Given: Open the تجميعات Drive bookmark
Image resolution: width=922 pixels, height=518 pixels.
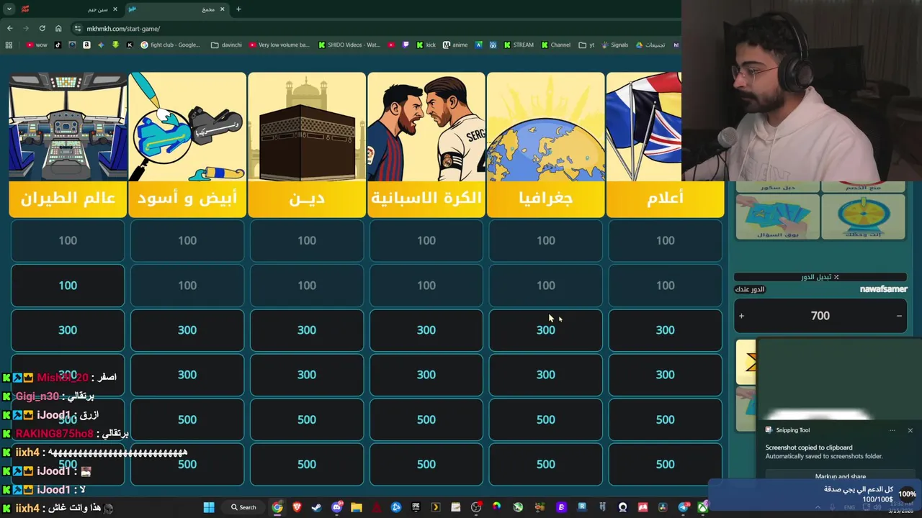Looking at the screenshot, I should pos(650,45).
